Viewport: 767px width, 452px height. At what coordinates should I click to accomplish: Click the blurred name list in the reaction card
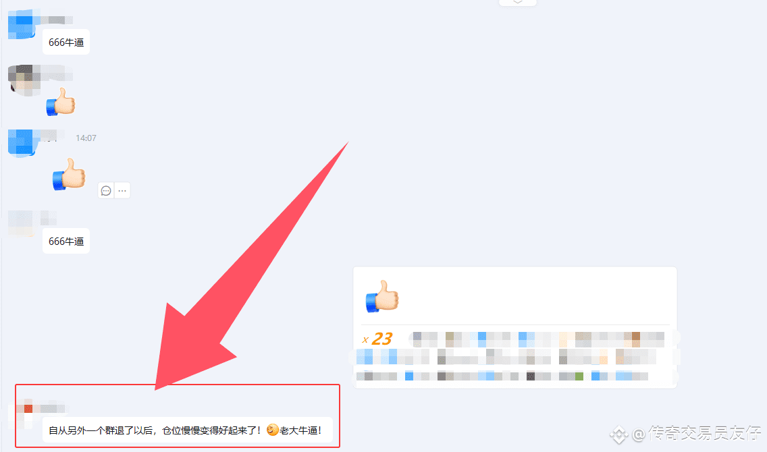pos(516,356)
